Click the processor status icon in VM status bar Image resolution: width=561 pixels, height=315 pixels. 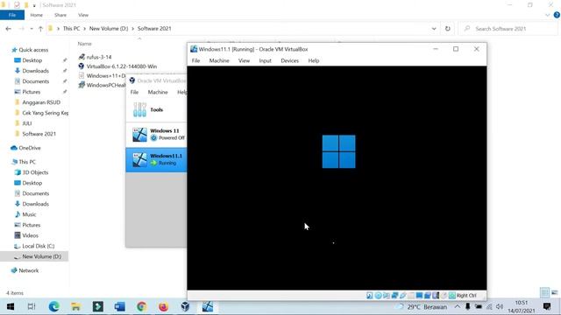pos(436,296)
